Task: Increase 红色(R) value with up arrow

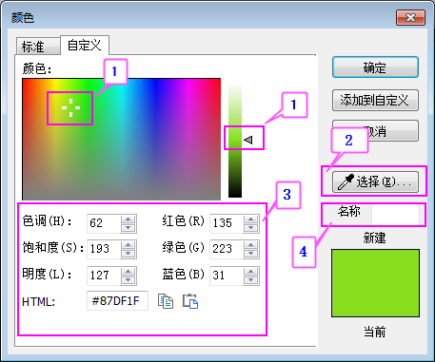Action: (x=251, y=219)
